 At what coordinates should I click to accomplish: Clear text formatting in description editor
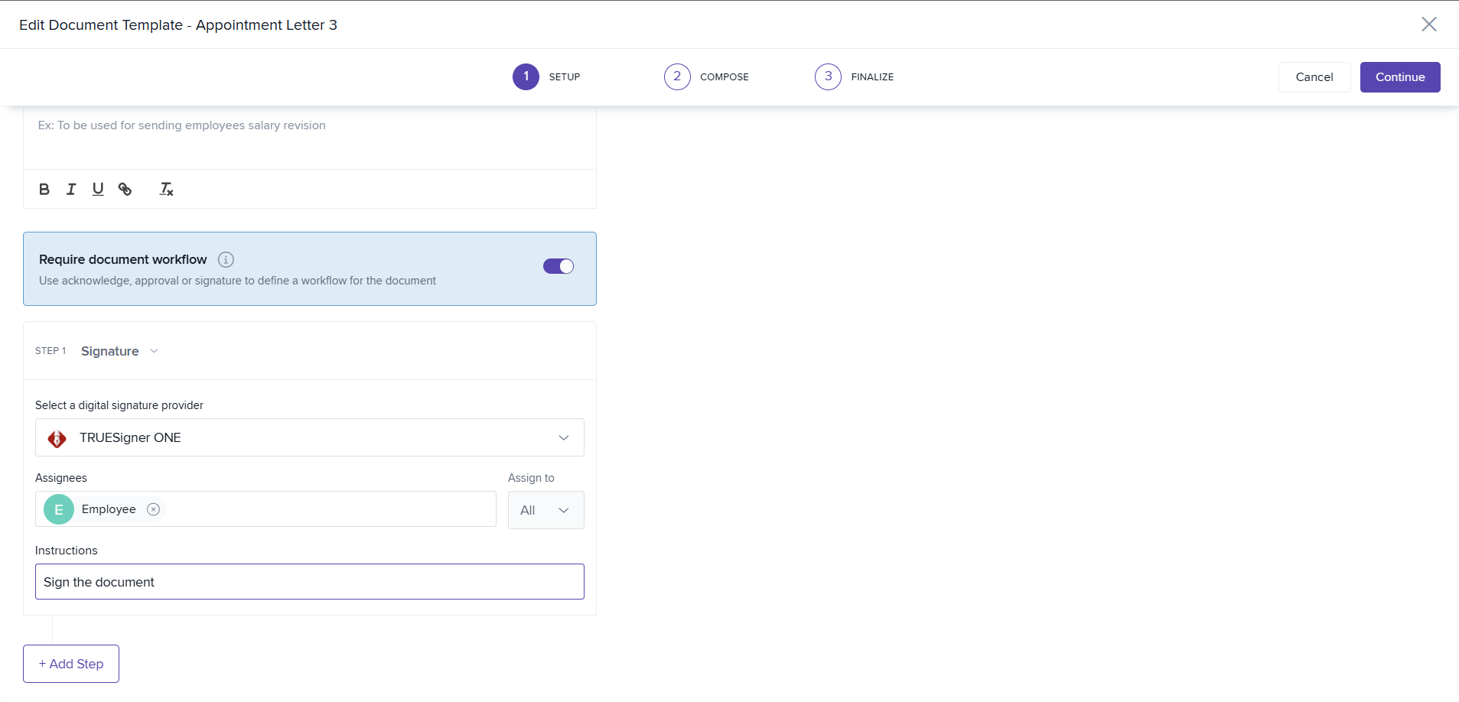[166, 189]
